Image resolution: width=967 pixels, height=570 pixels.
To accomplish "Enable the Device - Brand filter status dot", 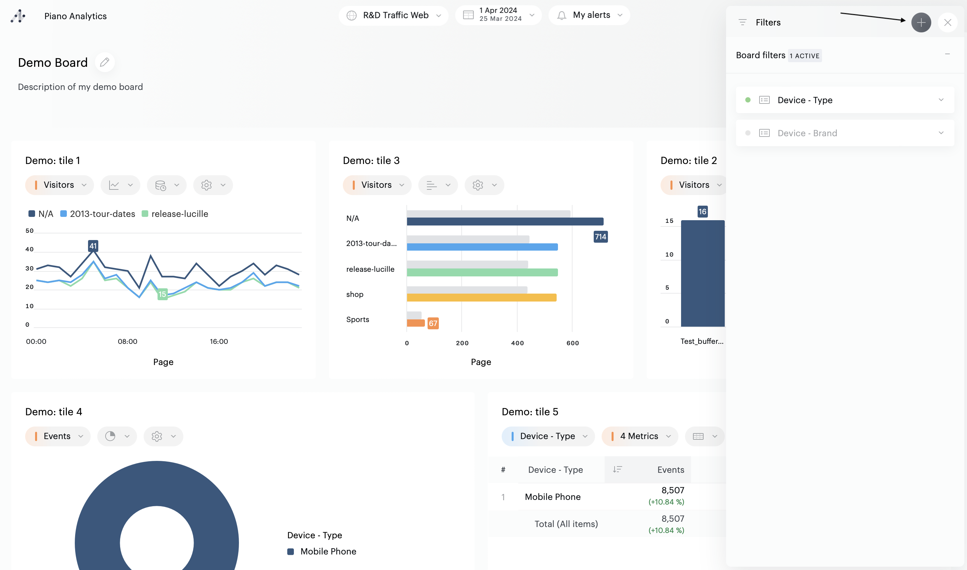I will point(748,133).
